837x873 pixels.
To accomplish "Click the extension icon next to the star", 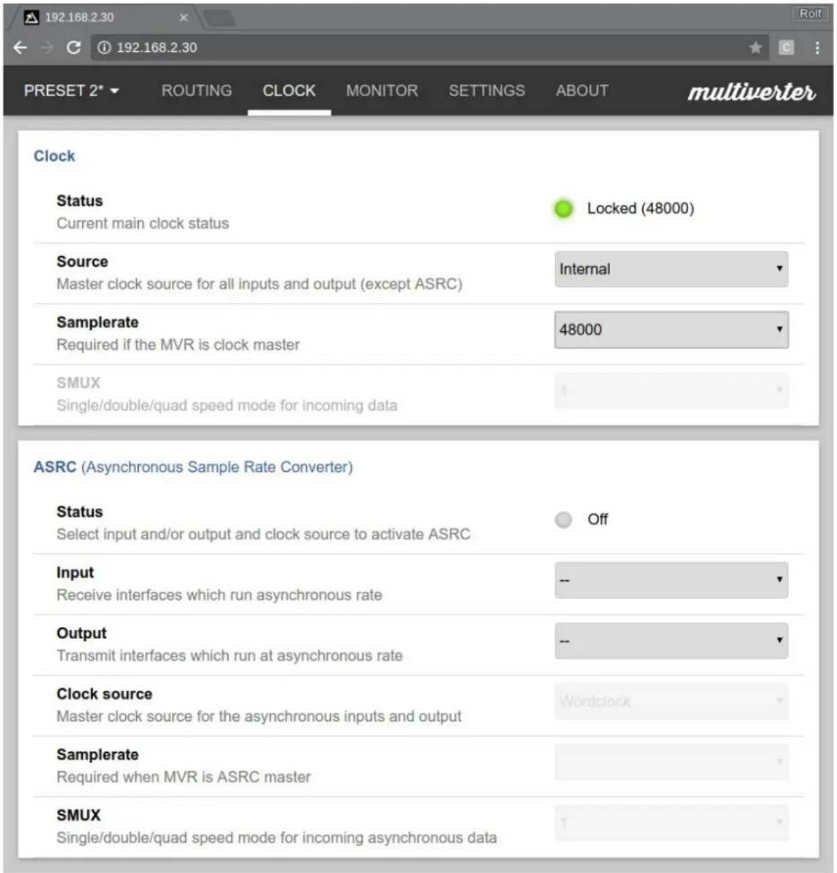I will click(786, 47).
